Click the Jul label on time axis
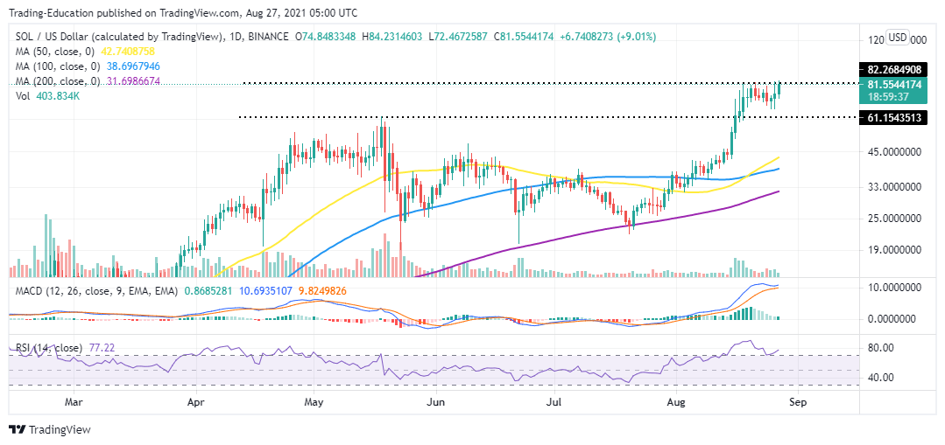 coord(552,400)
